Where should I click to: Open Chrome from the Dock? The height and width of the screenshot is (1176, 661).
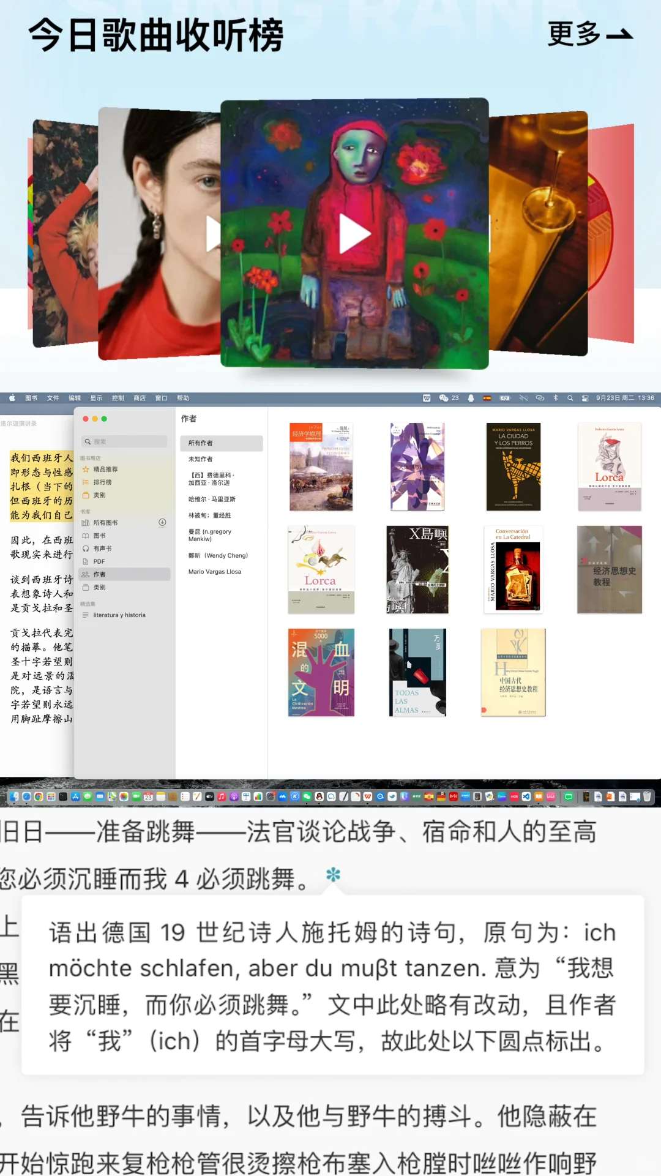coord(39,796)
